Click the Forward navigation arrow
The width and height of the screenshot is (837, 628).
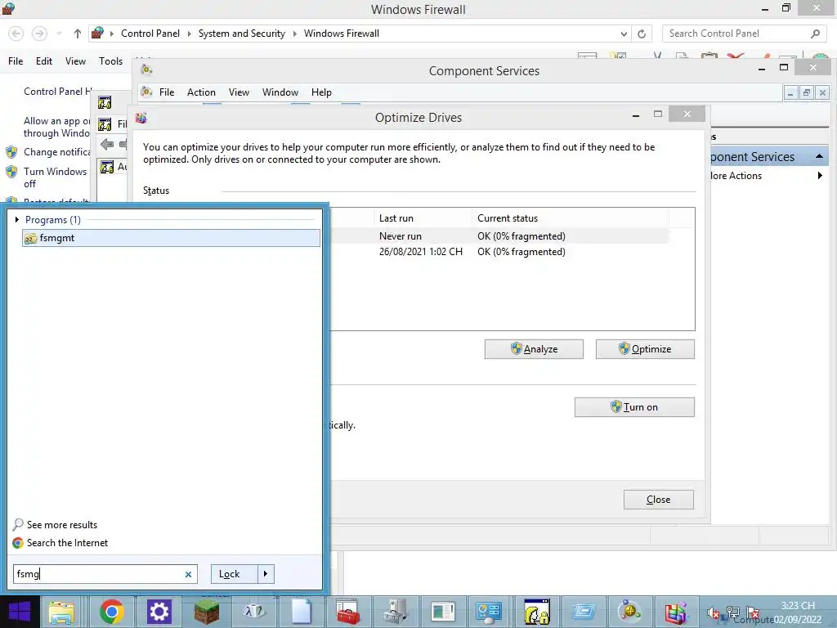(39, 34)
